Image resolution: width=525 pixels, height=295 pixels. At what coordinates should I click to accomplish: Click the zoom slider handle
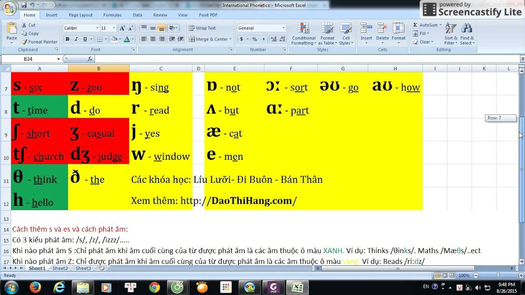498,276
